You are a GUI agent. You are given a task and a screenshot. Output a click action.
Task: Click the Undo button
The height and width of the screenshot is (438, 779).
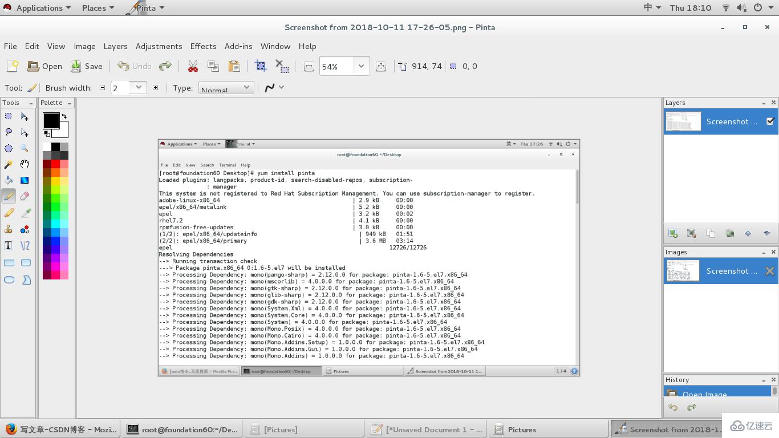coord(135,66)
